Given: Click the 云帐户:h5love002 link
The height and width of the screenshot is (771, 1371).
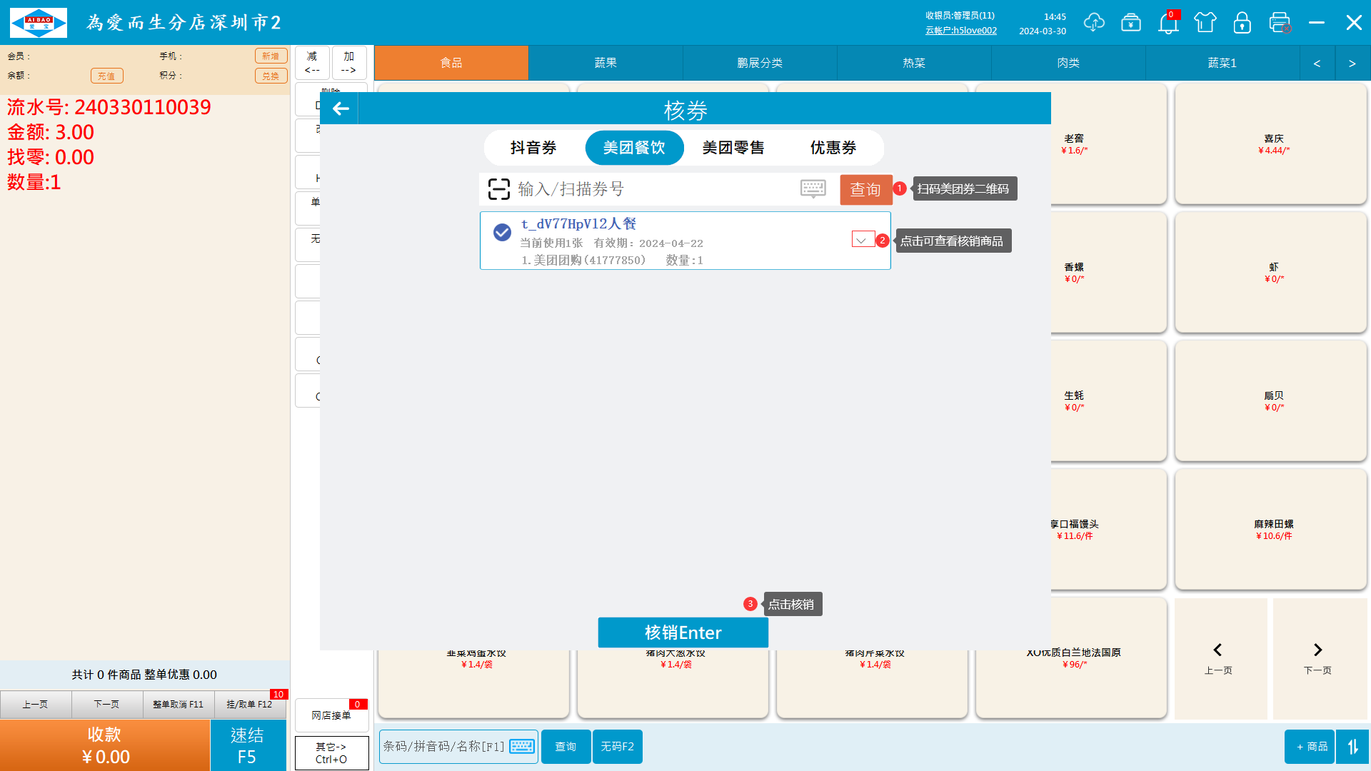Looking at the screenshot, I should 961,31.
